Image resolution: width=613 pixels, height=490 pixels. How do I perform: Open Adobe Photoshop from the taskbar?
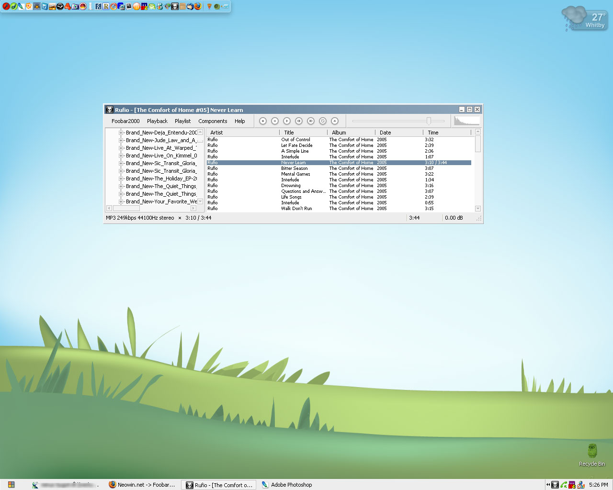[287, 485]
